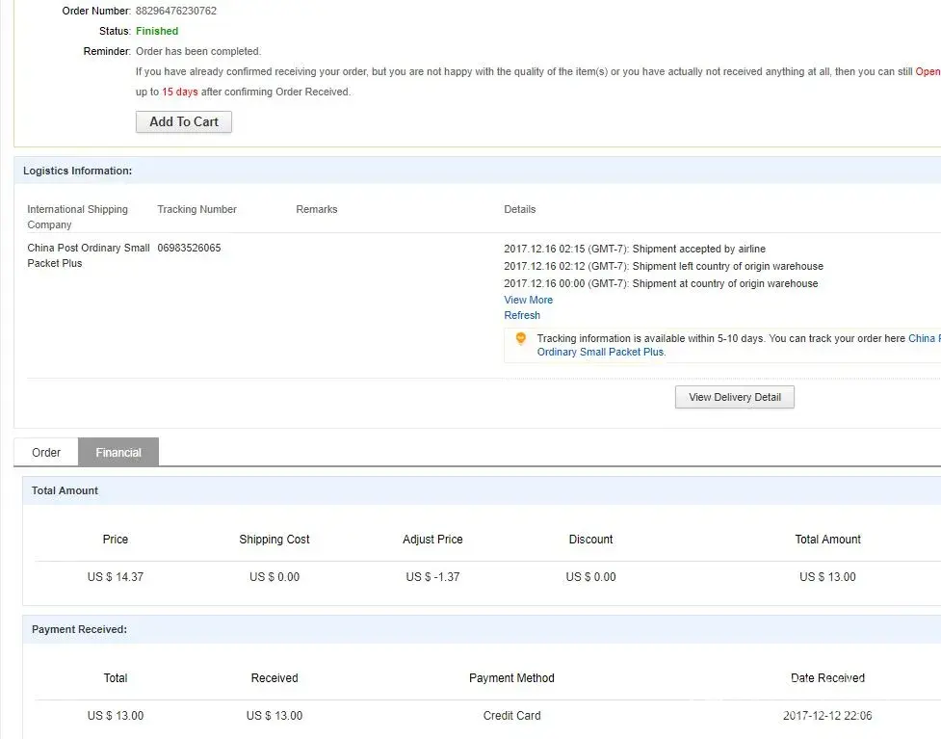The height and width of the screenshot is (739, 941).
Task: Click the Credit Card payment method value
Action: 511,716
